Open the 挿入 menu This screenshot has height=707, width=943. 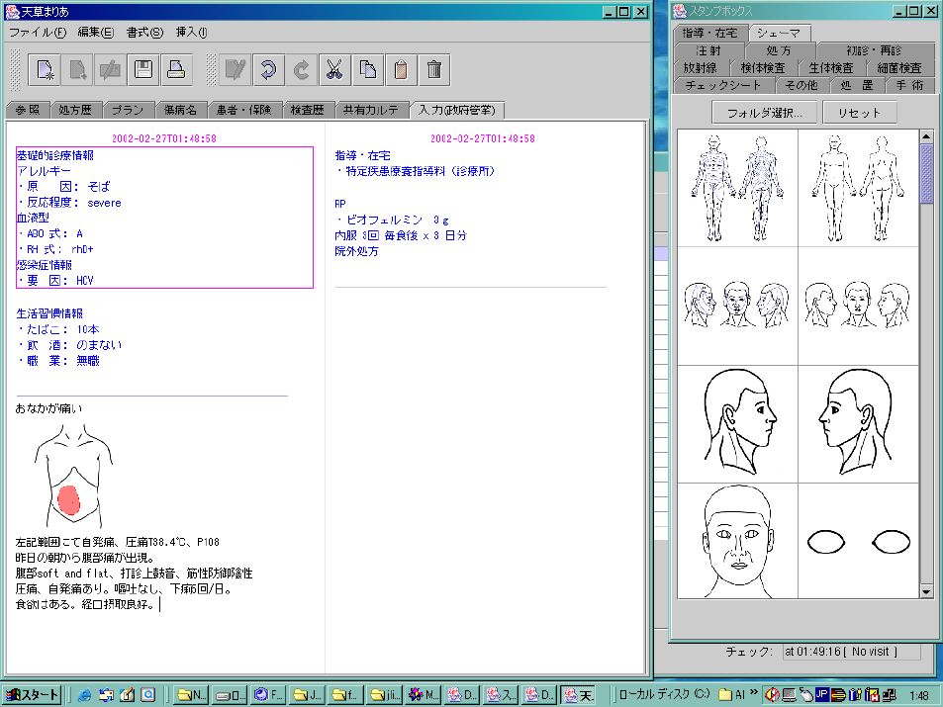(x=191, y=32)
